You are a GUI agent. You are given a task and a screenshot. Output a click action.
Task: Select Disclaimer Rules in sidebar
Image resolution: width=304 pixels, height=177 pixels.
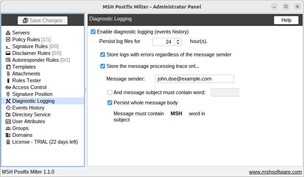click(x=37, y=53)
